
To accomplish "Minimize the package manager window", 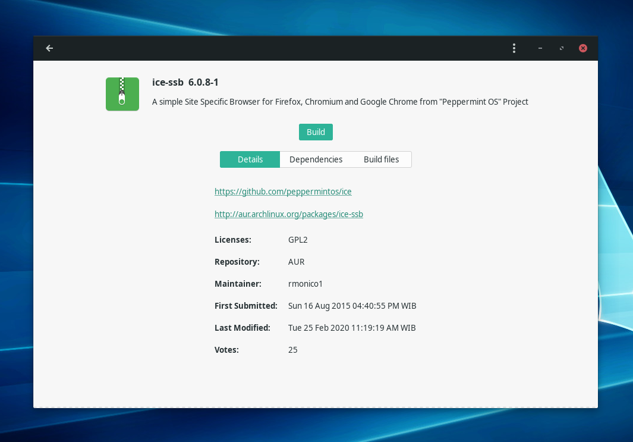I will coord(540,48).
